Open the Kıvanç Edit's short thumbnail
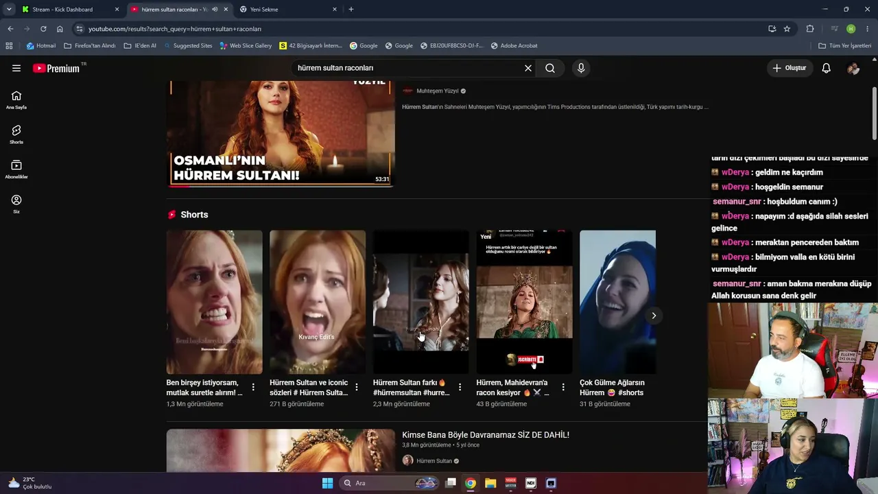The width and height of the screenshot is (878, 494). (x=318, y=302)
